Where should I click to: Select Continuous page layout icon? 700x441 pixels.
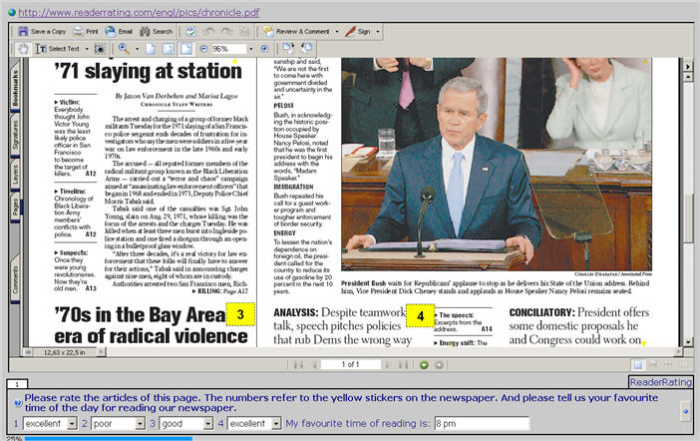tap(653, 364)
